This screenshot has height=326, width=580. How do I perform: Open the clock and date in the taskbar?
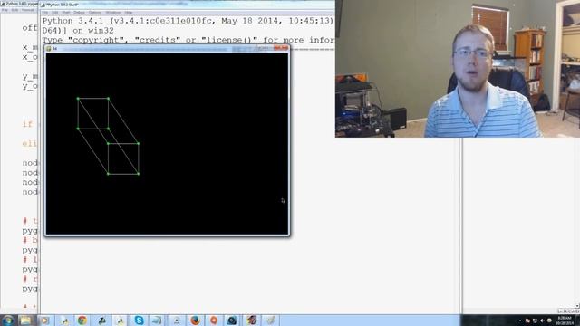pos(565,321)
